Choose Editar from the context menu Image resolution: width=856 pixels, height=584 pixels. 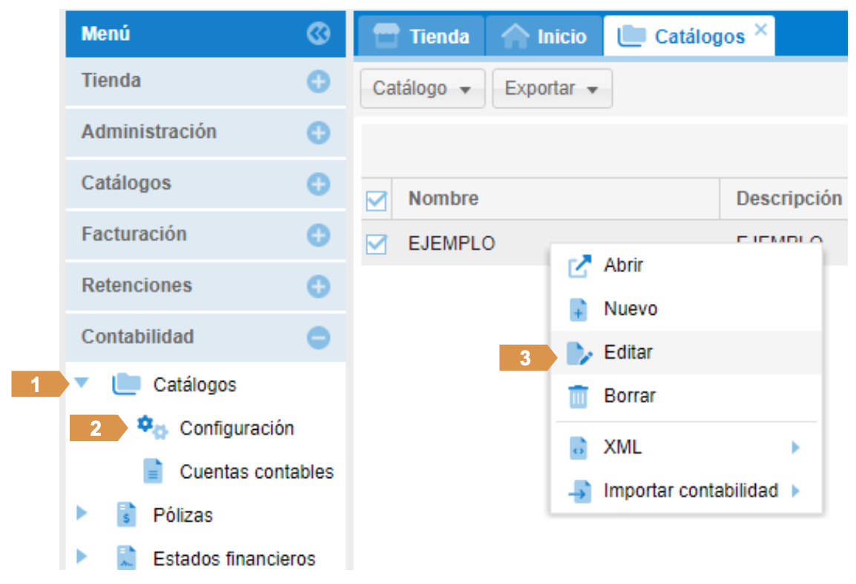point(628,353)
